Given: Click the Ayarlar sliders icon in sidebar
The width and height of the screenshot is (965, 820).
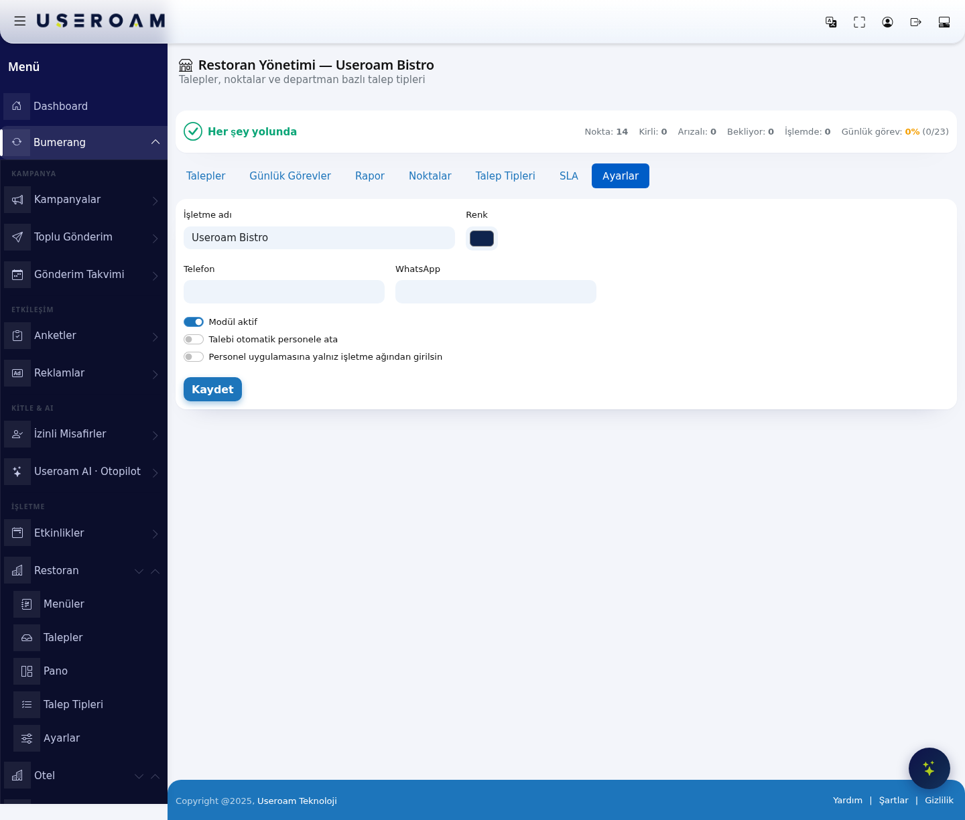Looking at the screenshot, I should 27,738.
